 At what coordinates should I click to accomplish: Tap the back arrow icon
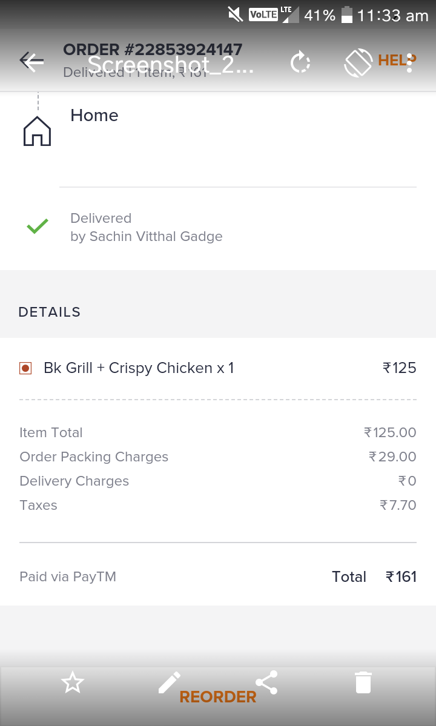tap(31, 61)
